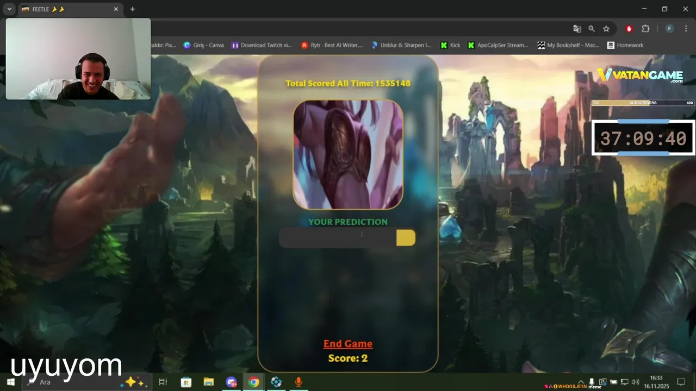Click the 37:09:40 countdown timer overlay
Image resolution: width=696 pixels, height=391 pixels.
[643, 138]
